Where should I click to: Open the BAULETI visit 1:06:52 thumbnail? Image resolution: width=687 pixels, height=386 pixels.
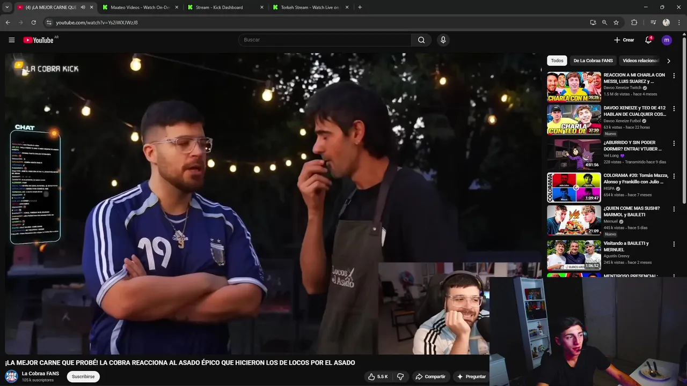pyautogui.click(x=574, y=255)
